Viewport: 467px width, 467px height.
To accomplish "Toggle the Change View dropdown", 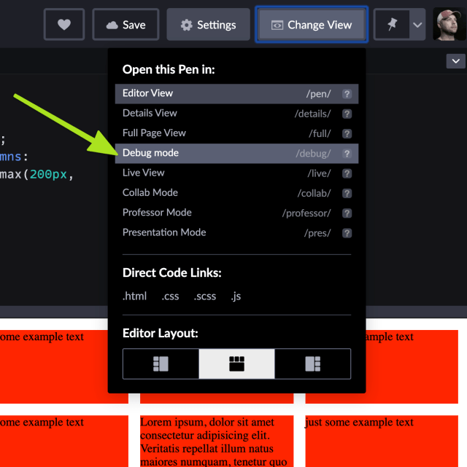I will click(311, 25).
